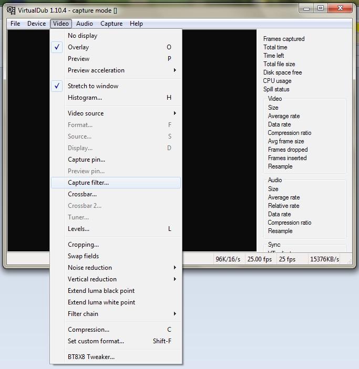Choose Capture filter menu entry
The image size is (359, 369).
pyautogui.click(x=116, y=183)
